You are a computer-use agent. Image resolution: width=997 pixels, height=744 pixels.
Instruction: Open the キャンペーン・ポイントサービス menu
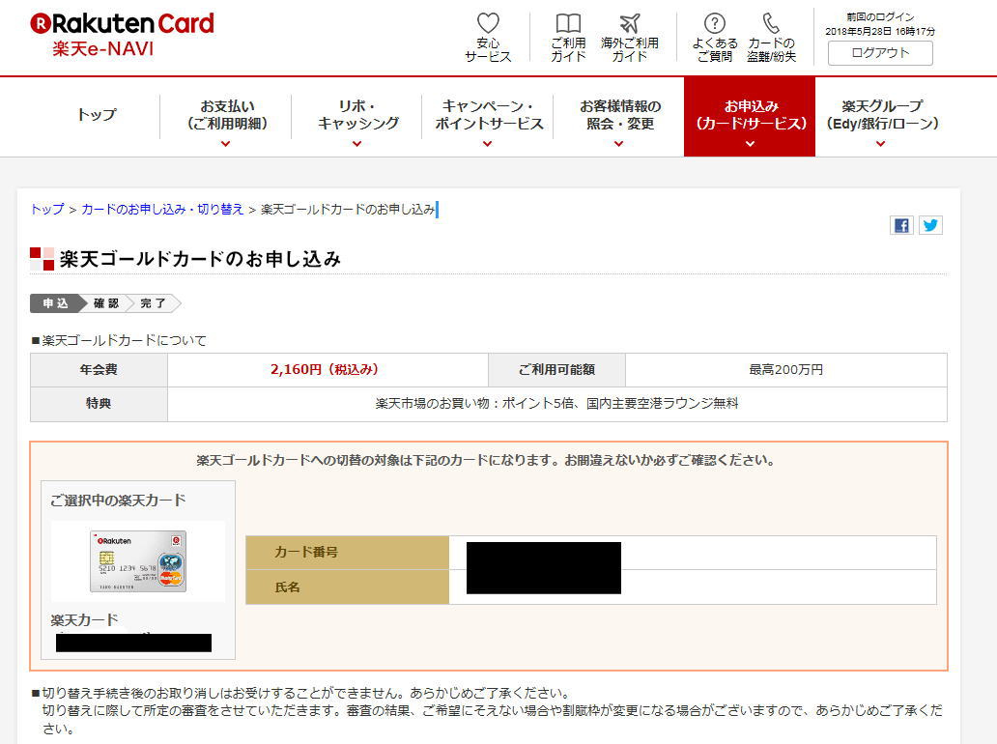(x=488, y=115)
